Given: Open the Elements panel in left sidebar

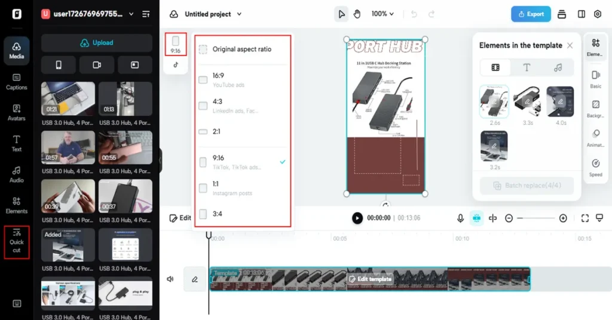Looking at the screenshot, I should 16,205.
